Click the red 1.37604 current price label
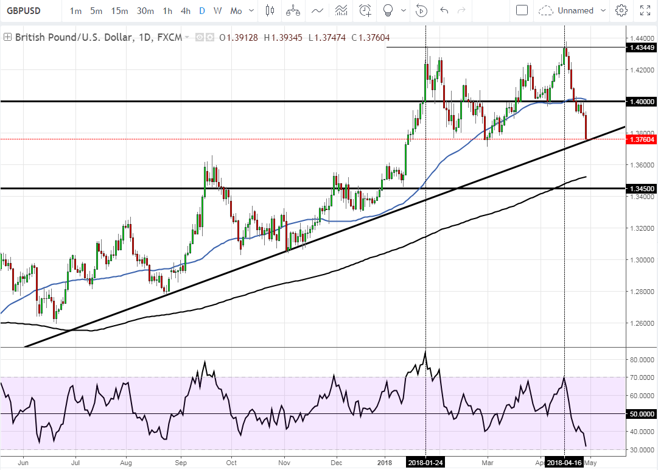Image resolution: width=658 pixels, height=470 pixels. 640,139
